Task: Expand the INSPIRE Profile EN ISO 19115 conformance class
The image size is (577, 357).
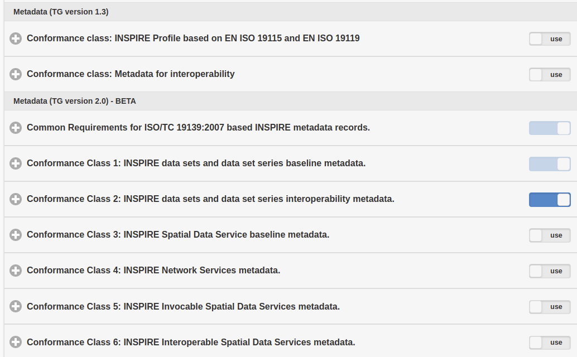Action: point(16,38)
